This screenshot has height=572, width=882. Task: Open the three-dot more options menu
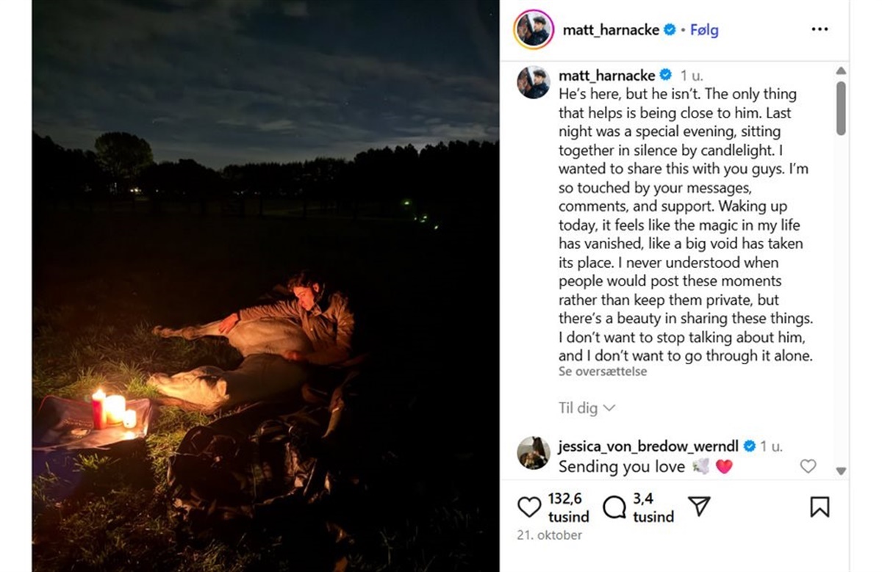(820, 30)
